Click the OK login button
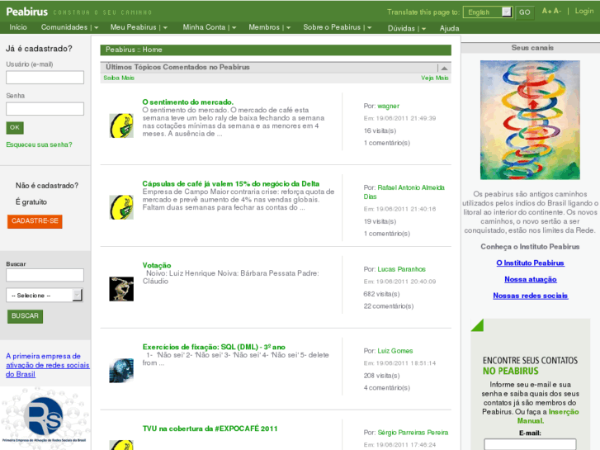 pyautogui.click(x=15, y=127)
